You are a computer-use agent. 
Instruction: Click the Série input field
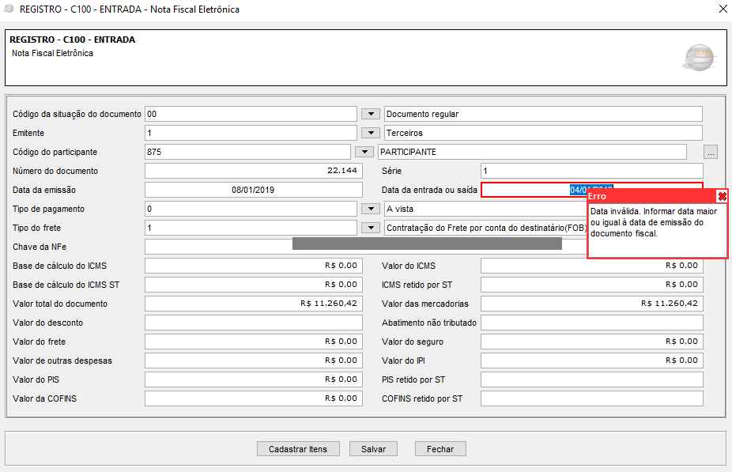pyautogui.click(x=591, y=171)
